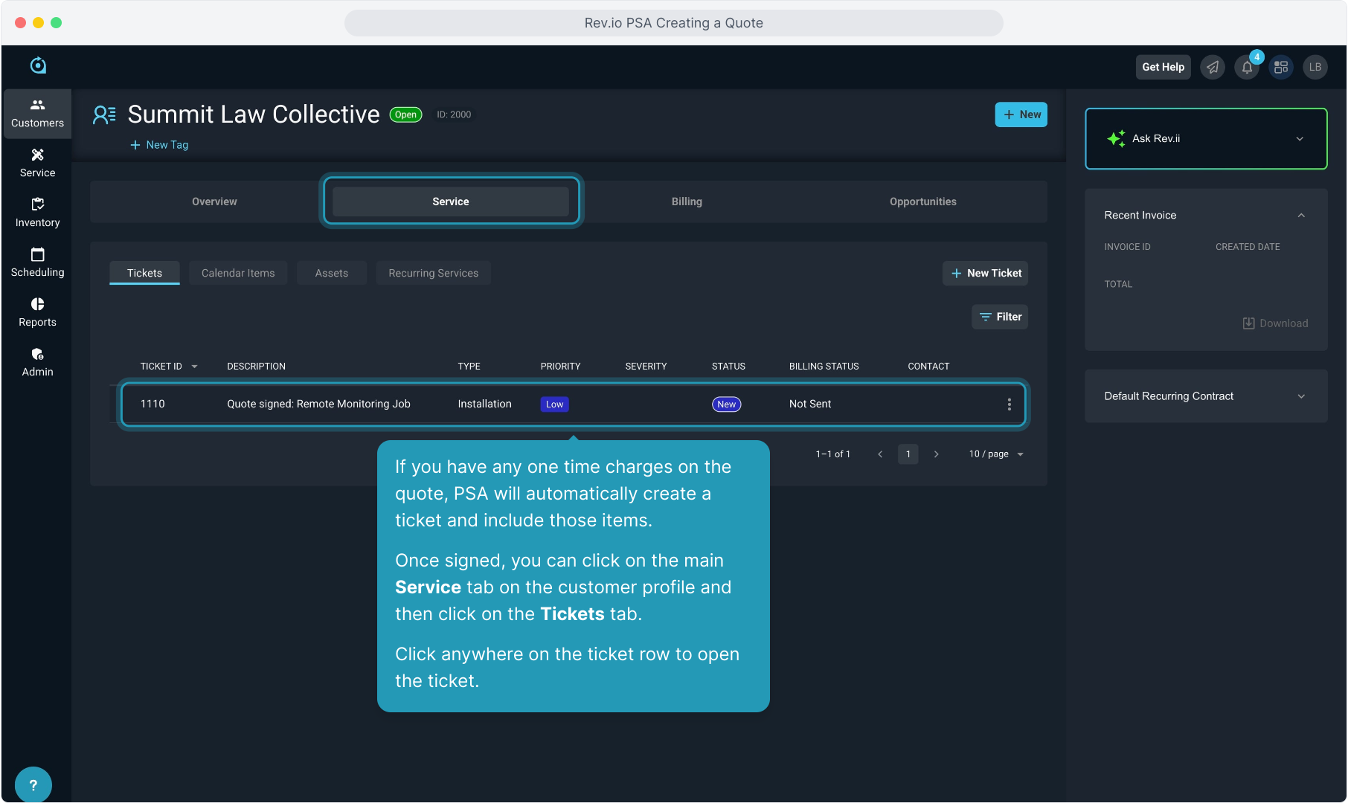This screenshot has width=1348, height=803.
Task: Open Scheduling calendar in sidebar
Action: point(37,262)
